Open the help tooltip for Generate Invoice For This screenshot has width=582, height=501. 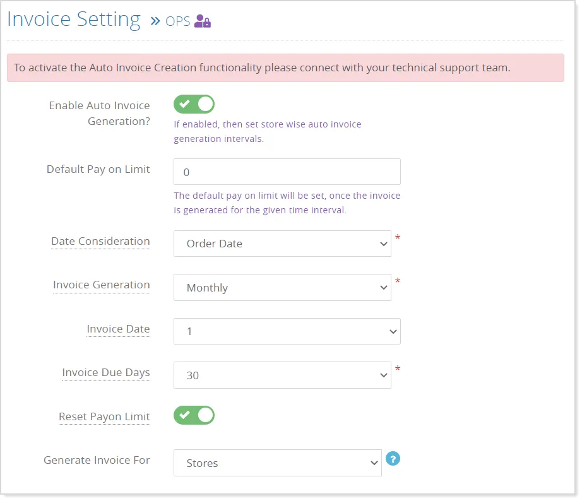click(393, 459)
